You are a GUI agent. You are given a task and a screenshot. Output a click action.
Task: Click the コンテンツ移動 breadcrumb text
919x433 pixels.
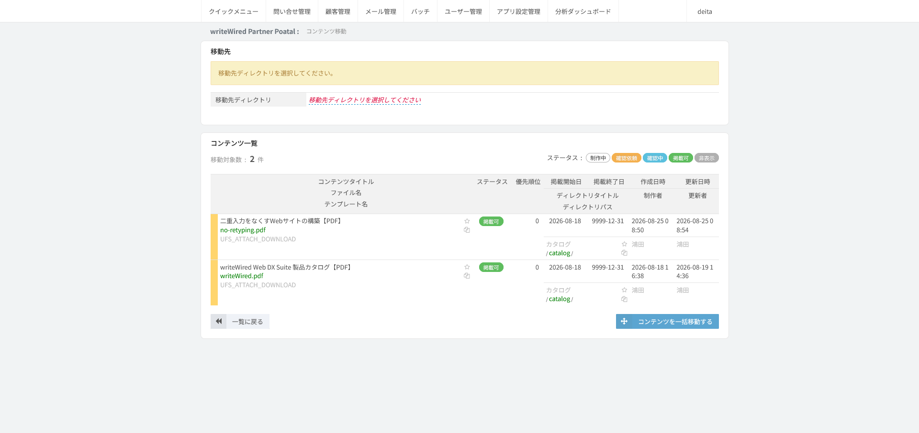[326, 31]
